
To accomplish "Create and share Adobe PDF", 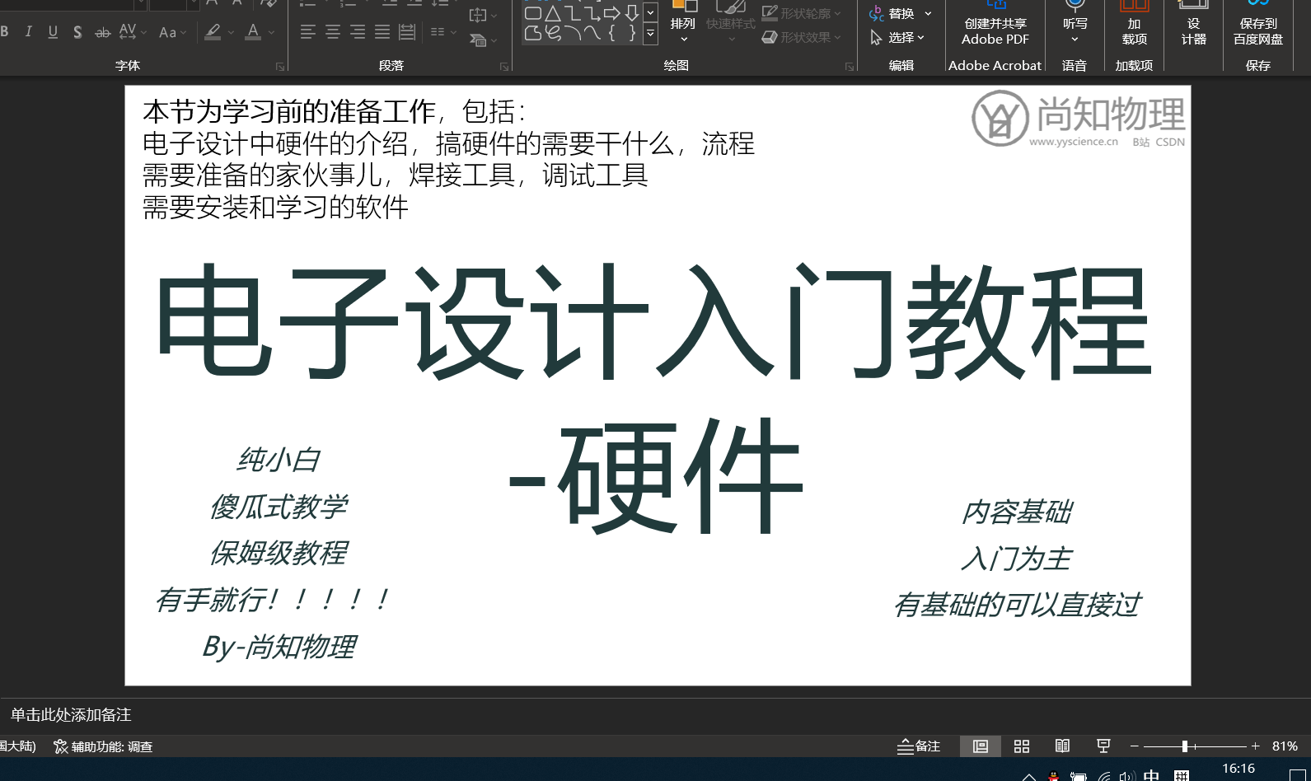I will click(995, 25).
